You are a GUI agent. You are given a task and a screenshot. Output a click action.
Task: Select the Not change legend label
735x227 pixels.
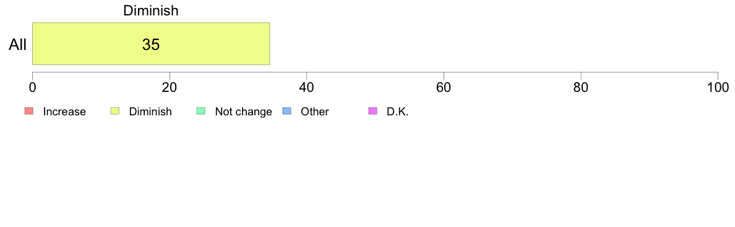[243, 112]
